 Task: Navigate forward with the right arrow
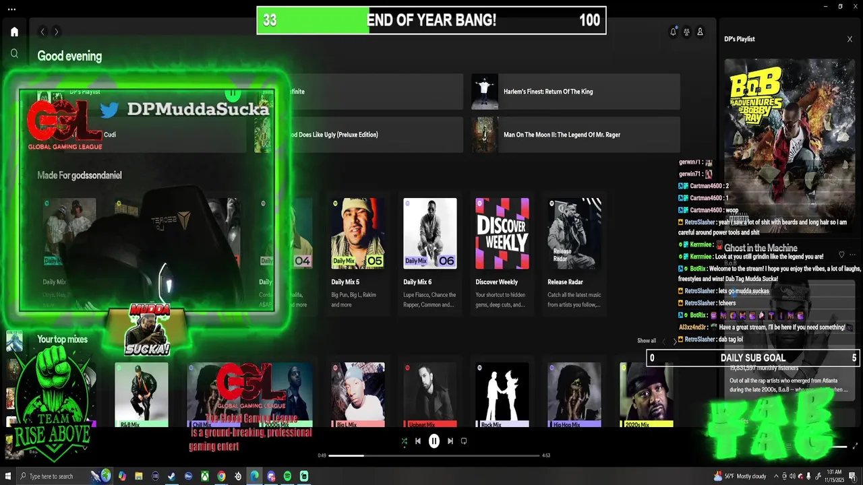pyautogui.click(x=57, y=32)
